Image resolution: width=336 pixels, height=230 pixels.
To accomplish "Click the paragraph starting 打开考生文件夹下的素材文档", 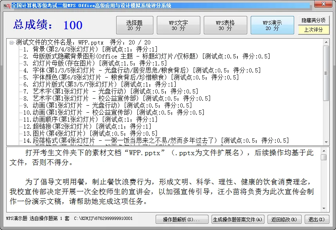I will (162, 157).
